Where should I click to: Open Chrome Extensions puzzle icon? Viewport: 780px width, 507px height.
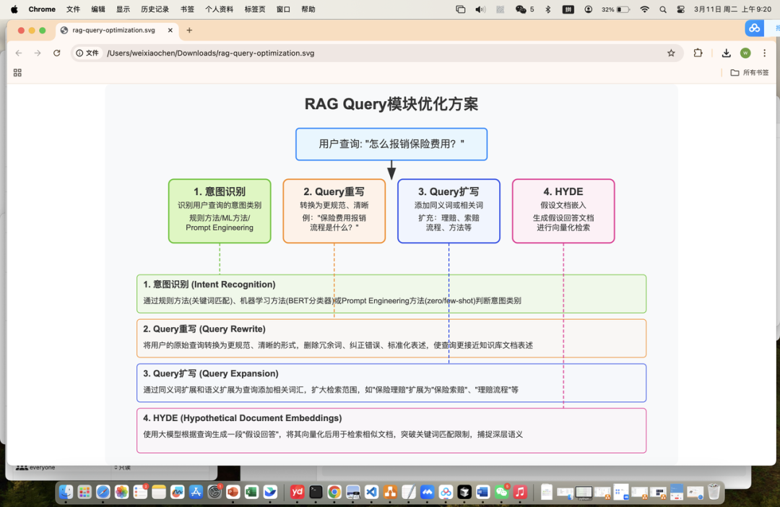pos(696,53)
